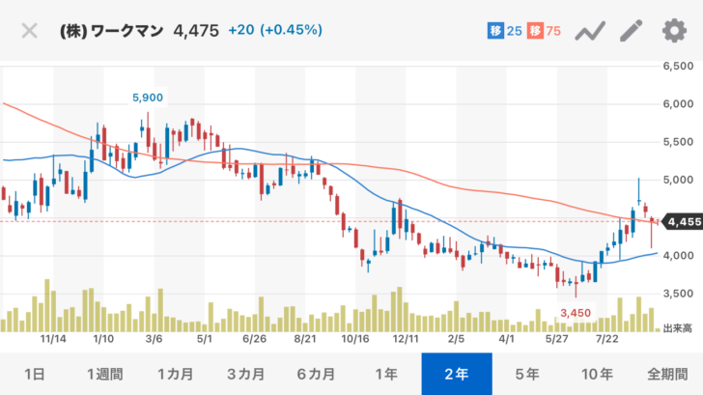703x395 pixels.
Task: Choose the 1年 period
Action: pos(386,374)
